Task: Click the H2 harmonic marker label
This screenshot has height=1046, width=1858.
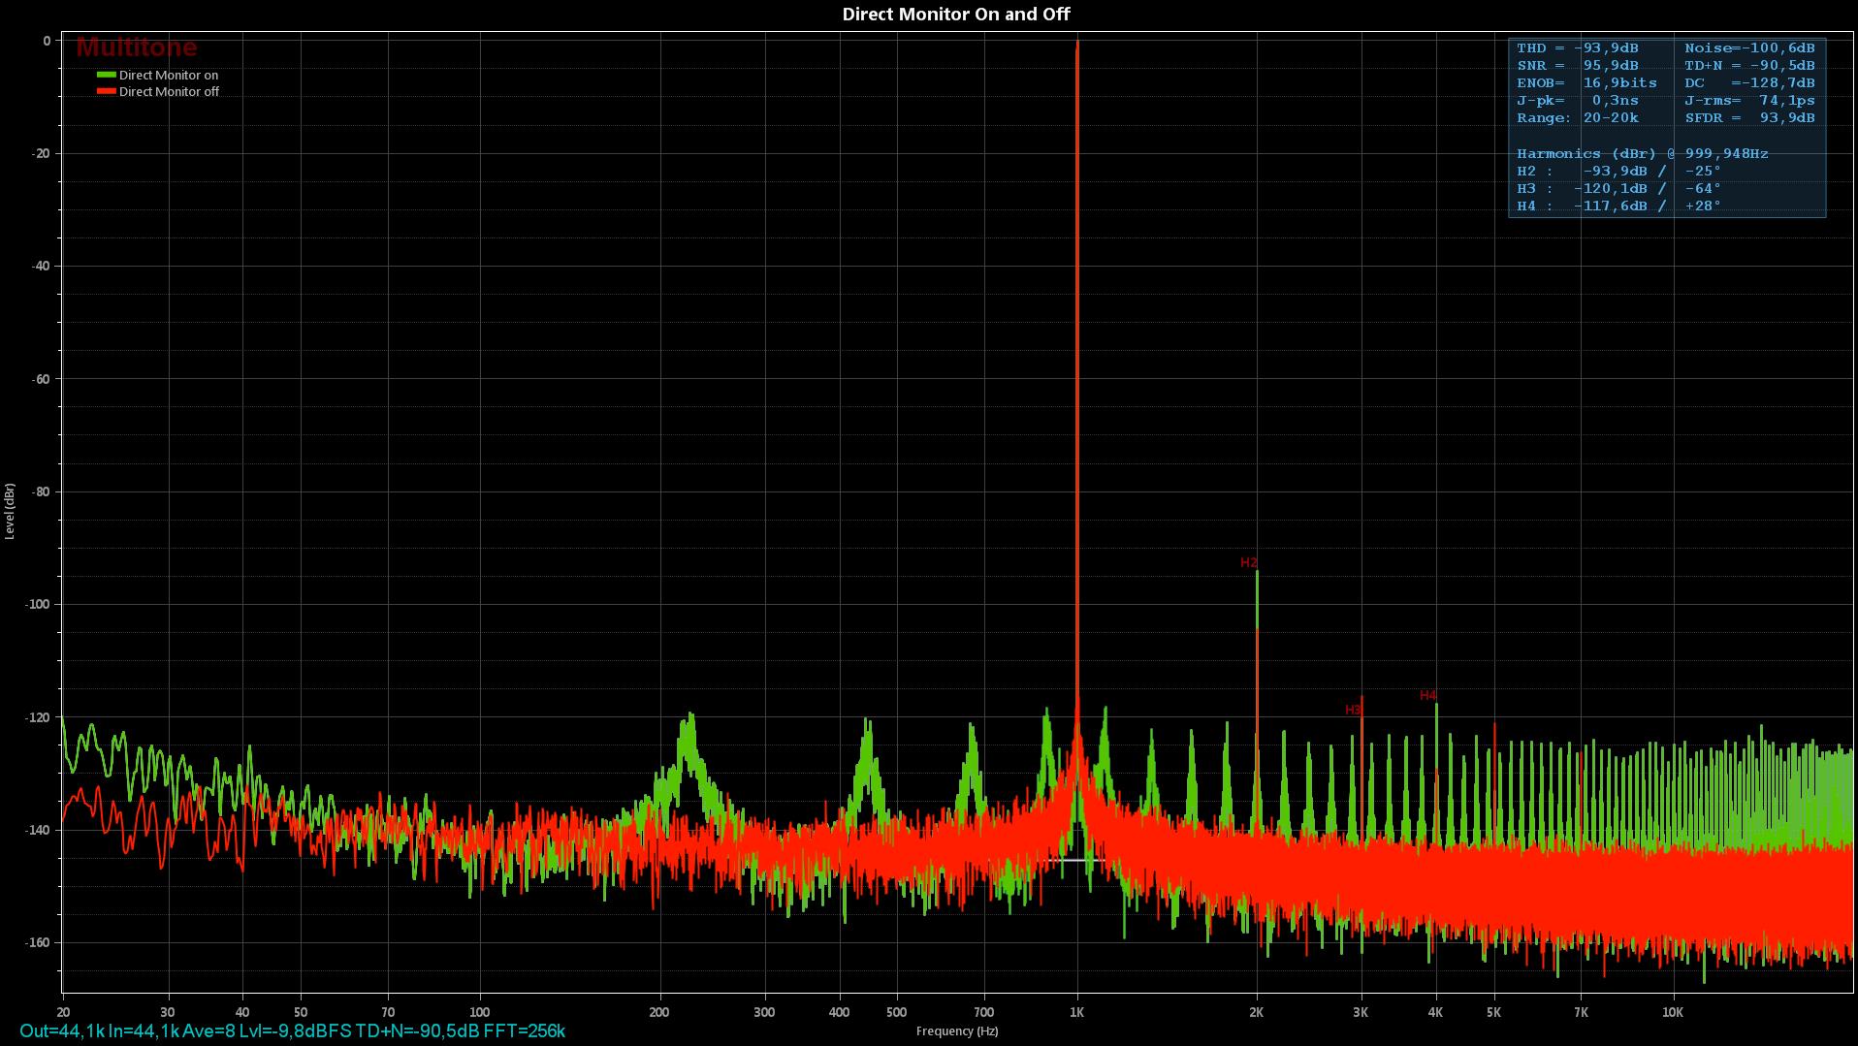Action: click(1248, 562)
